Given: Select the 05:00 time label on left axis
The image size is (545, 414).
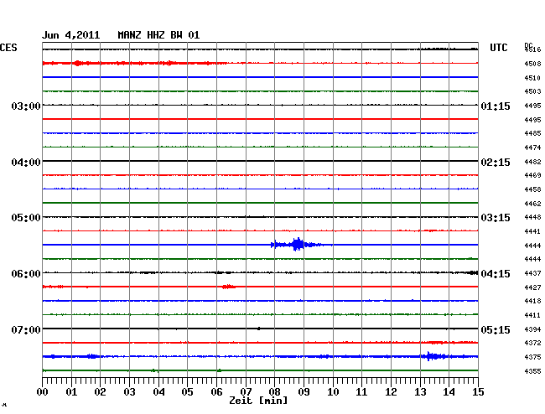Looking at the screenshot, I should click(26, 218).
